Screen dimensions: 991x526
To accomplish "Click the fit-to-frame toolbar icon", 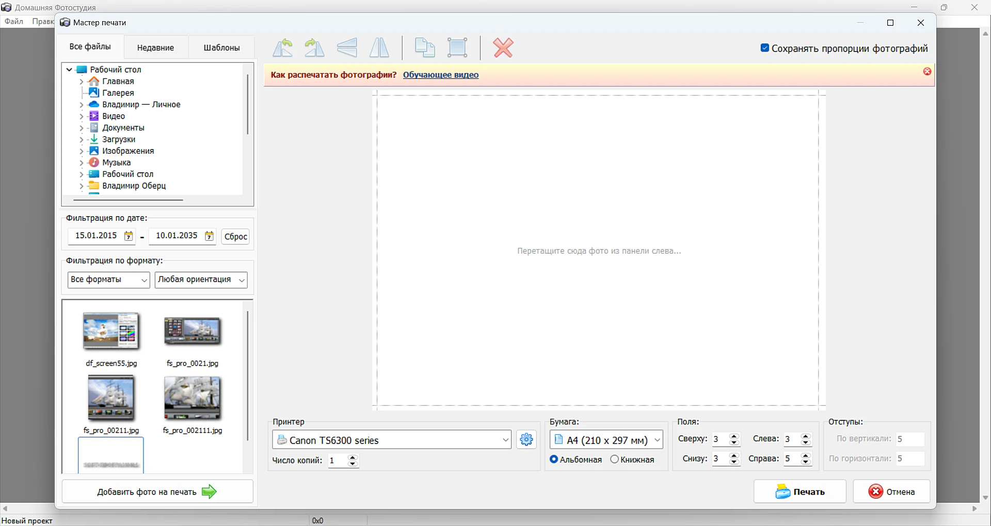I will click(x=457, y=48).
